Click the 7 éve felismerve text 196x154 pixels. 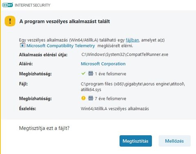[x=111, y=99]
